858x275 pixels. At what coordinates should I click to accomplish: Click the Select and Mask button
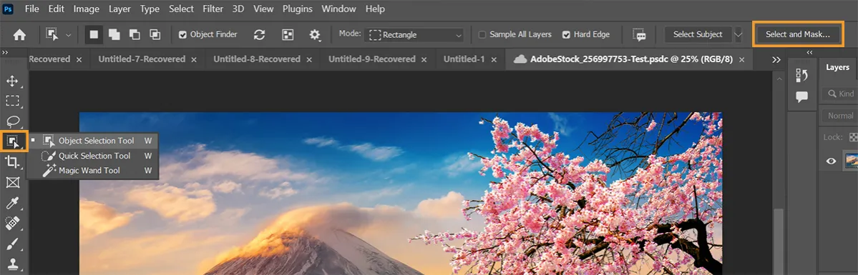click(798, 34)
